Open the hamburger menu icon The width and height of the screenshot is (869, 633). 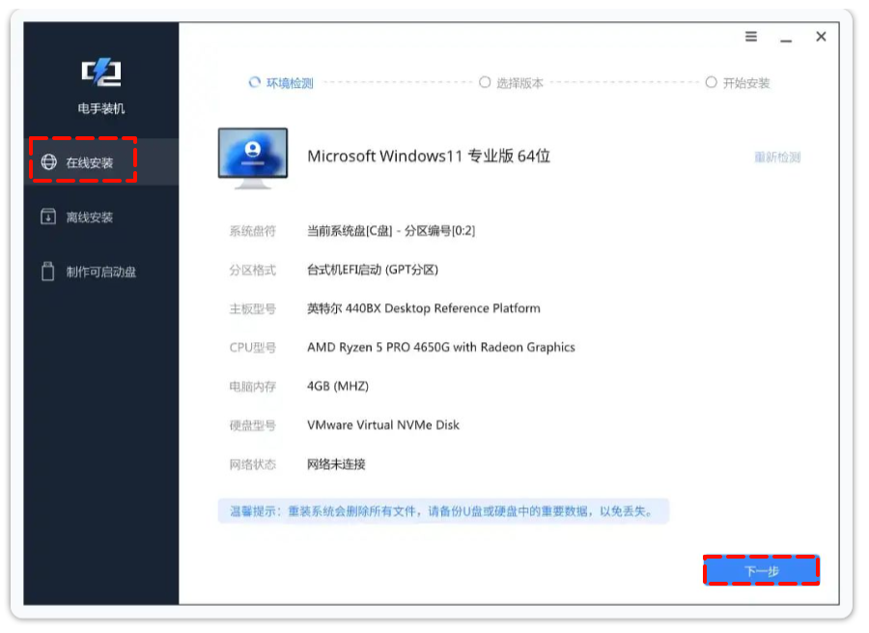tap(751, 37)
